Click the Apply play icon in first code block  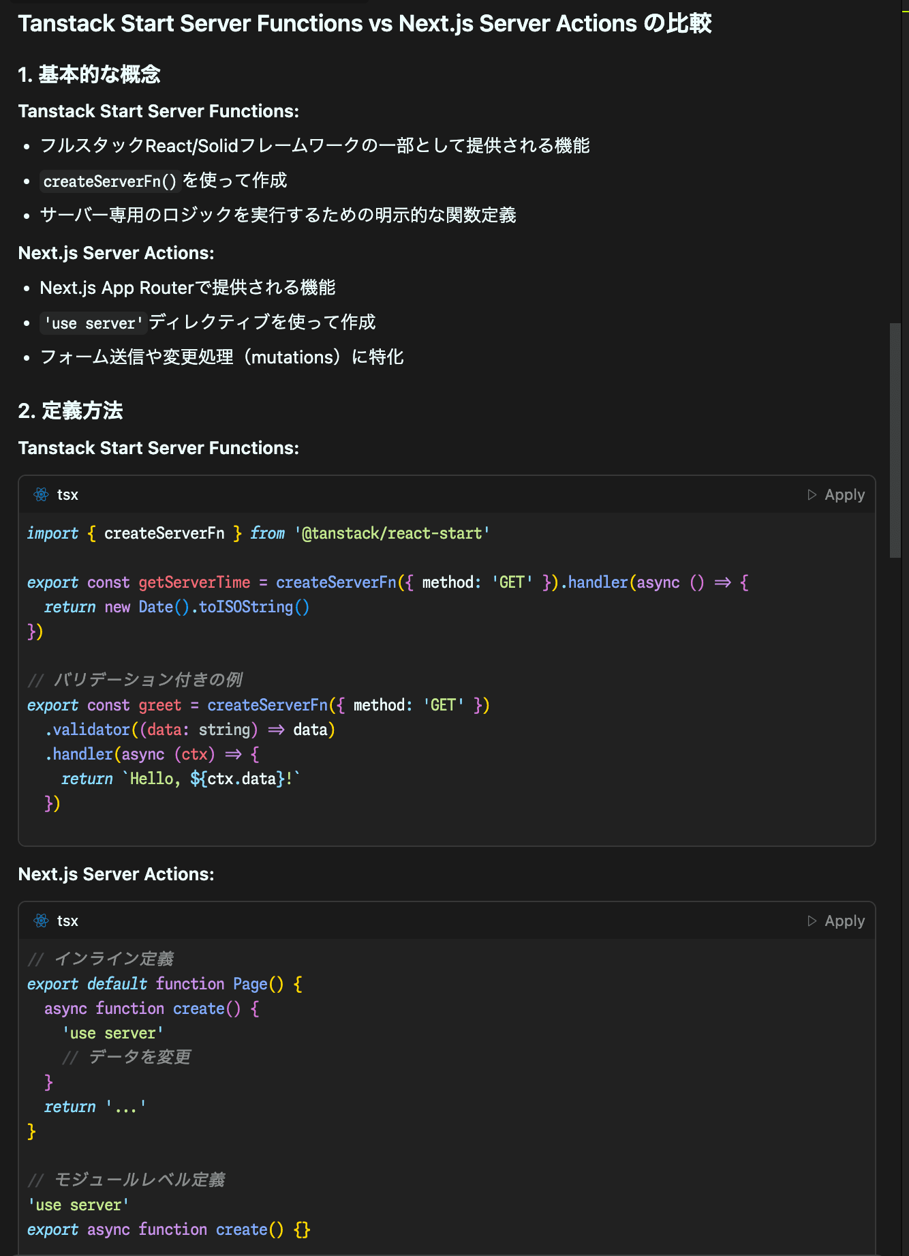[x=812, y=495]
